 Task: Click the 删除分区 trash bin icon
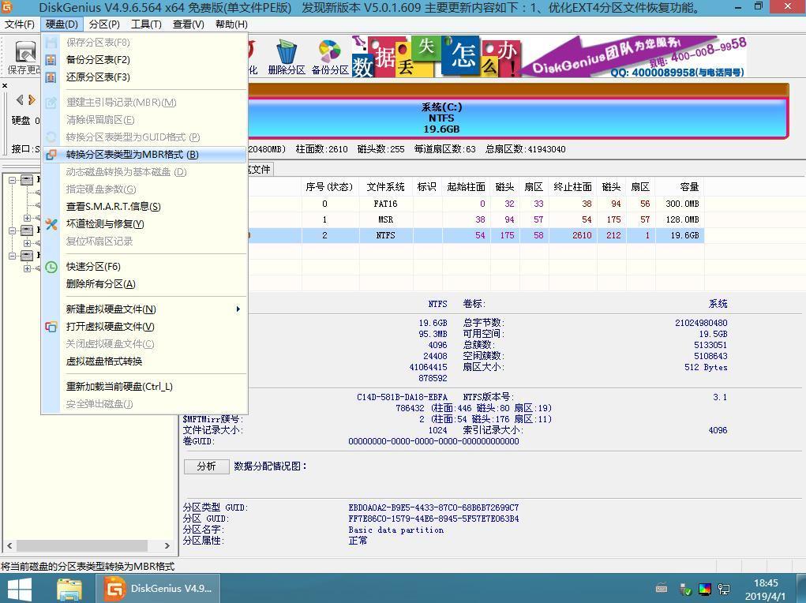287,57
